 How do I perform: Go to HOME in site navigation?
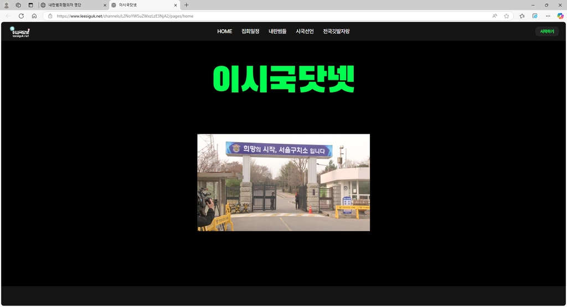(x=225, y=32)
